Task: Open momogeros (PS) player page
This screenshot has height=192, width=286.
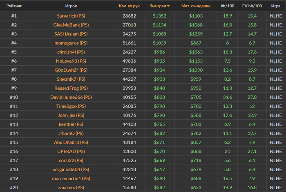Action: (71, 43)
